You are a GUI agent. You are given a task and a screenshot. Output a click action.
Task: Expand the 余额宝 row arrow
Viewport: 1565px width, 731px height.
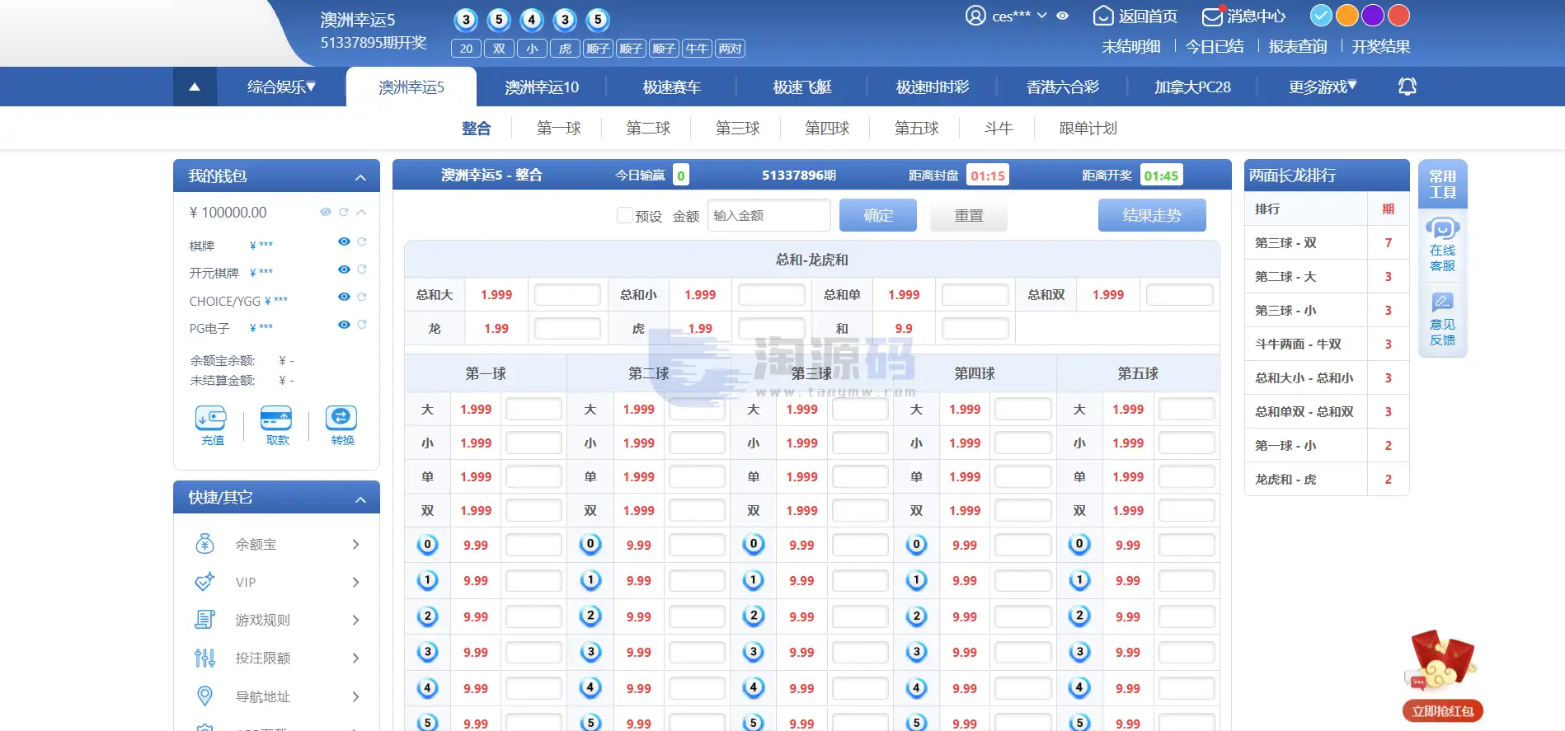[x=355, y=544]
